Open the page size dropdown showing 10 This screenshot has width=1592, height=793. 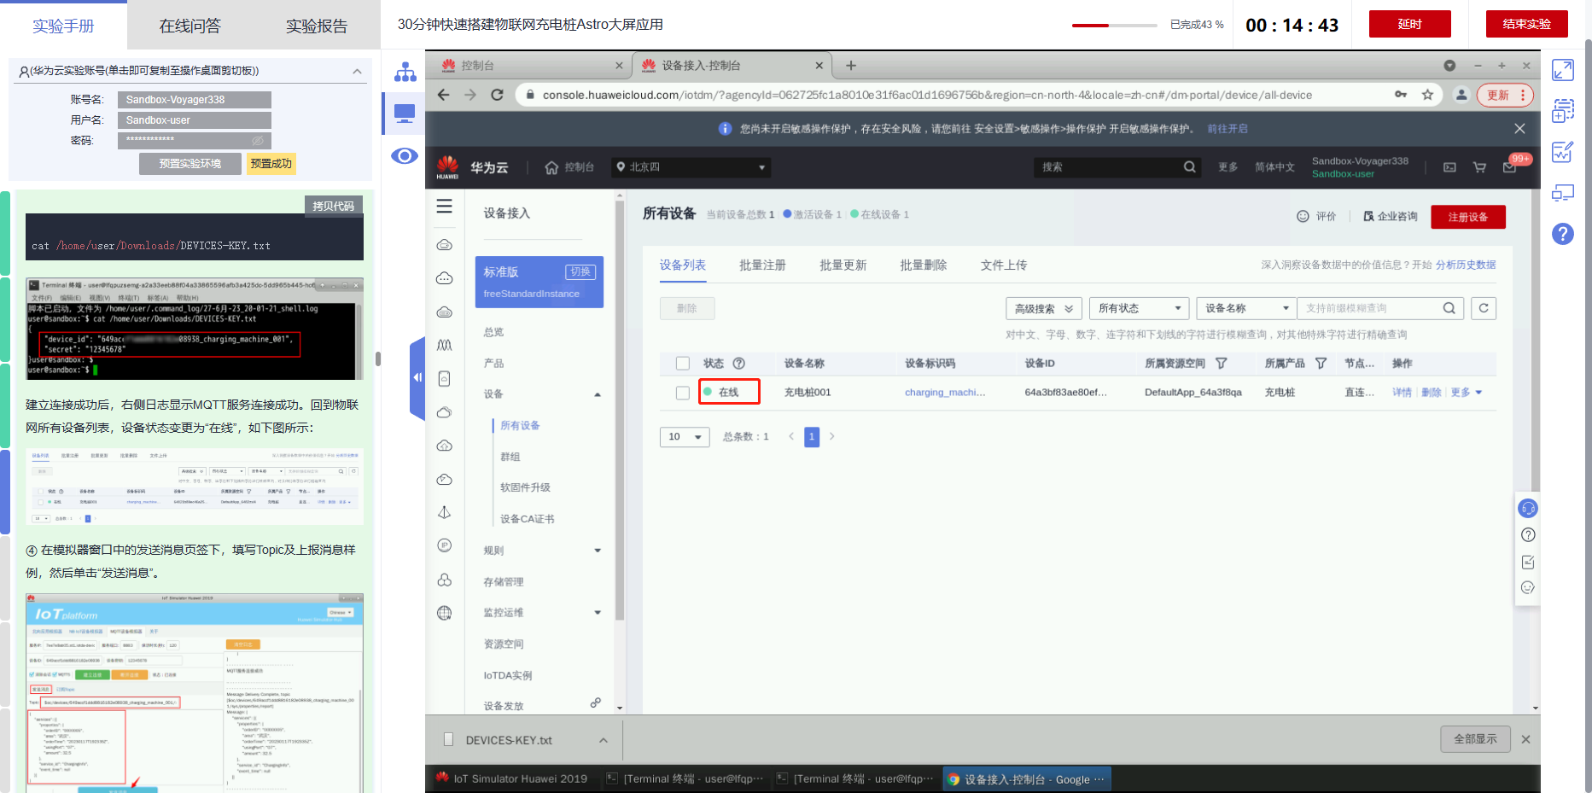[x=685, y=436]
